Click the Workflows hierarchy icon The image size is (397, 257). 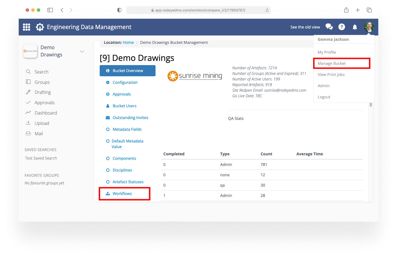(x=108, y=194)
